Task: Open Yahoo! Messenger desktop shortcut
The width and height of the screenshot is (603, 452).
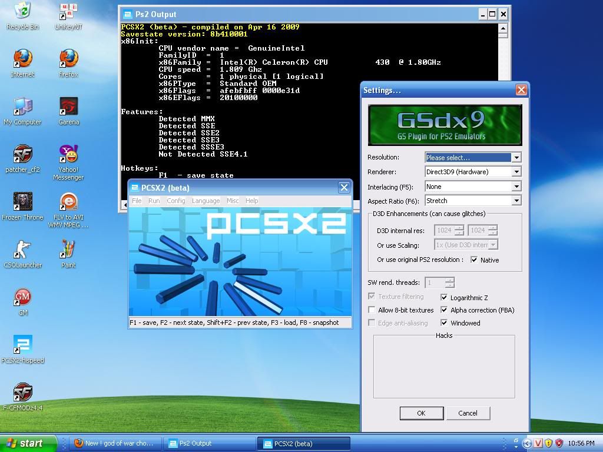Action: (69, 155)
